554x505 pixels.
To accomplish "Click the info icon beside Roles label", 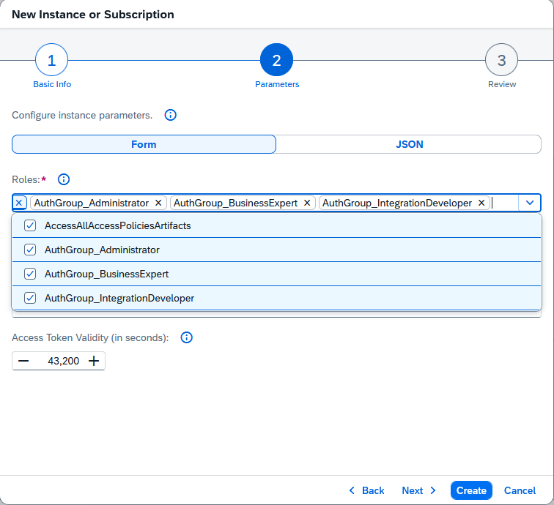I will [64, 179].
